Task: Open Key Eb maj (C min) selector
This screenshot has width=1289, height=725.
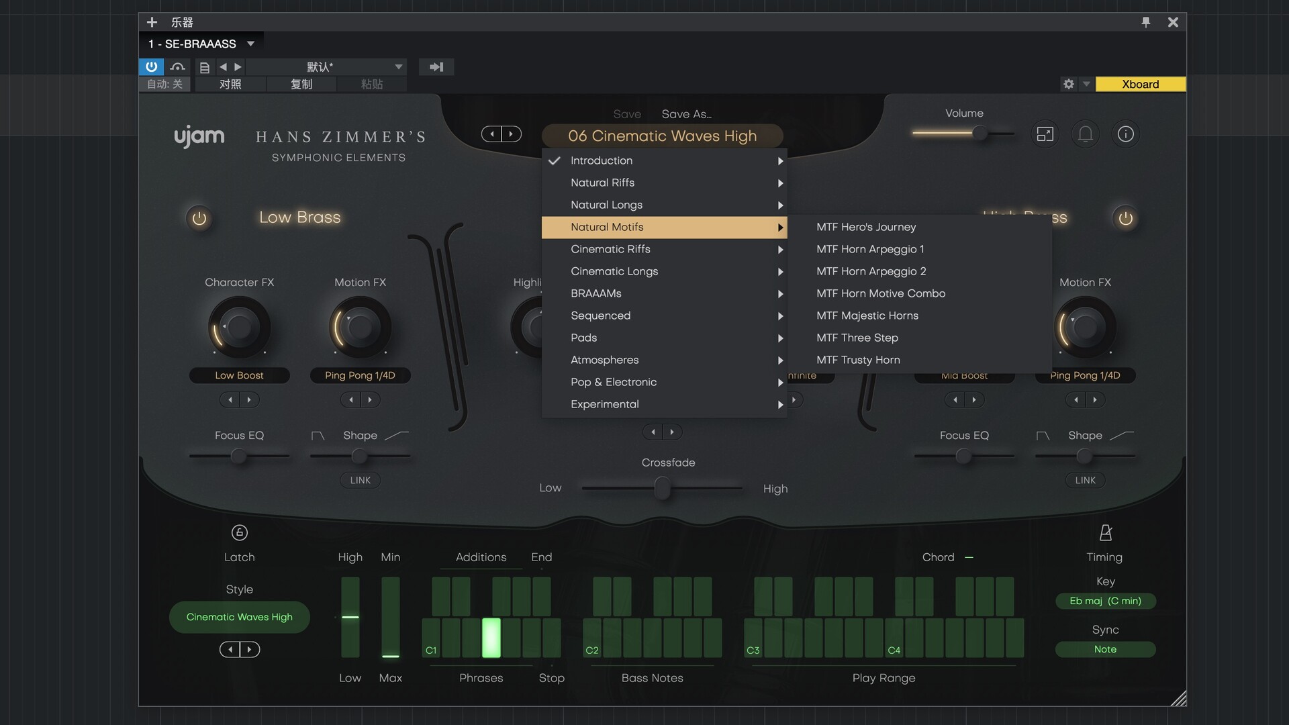Action: coord(1105,601)
